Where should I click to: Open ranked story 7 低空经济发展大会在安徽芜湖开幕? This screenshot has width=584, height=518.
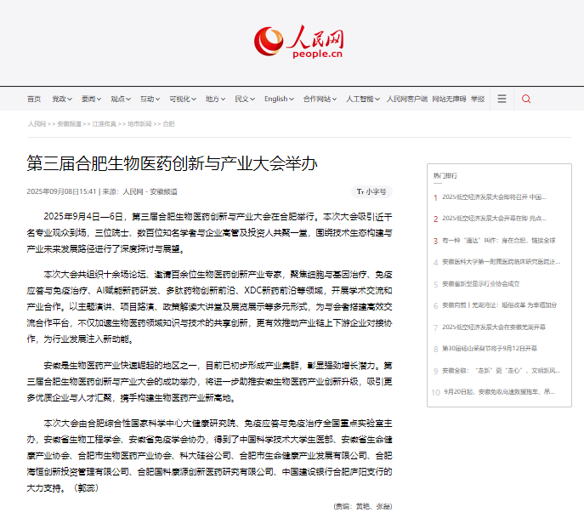pyautogui.click(x=494, y=327)
